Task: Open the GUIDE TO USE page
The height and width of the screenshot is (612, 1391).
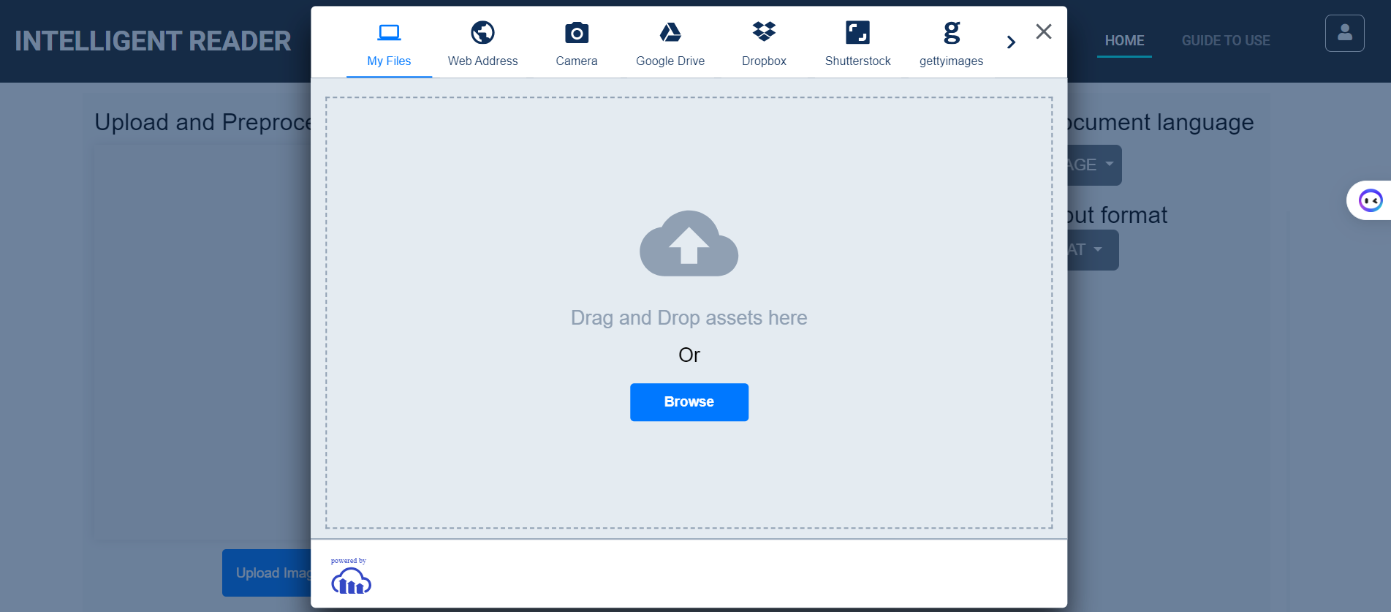Action: click(x=1226, y=41)
